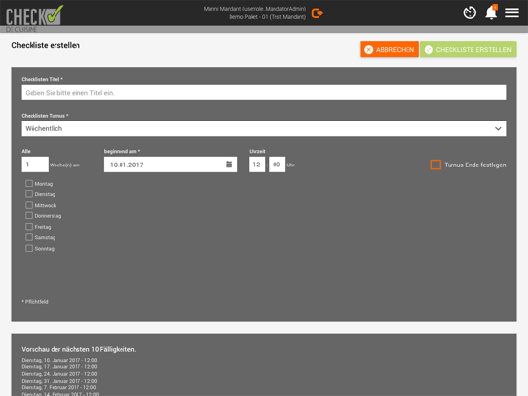Click the text 'Dienstag, 24. Januar 2017 - 12:00'
Viewport: 528px width, 396px height.
pos(59,374)
